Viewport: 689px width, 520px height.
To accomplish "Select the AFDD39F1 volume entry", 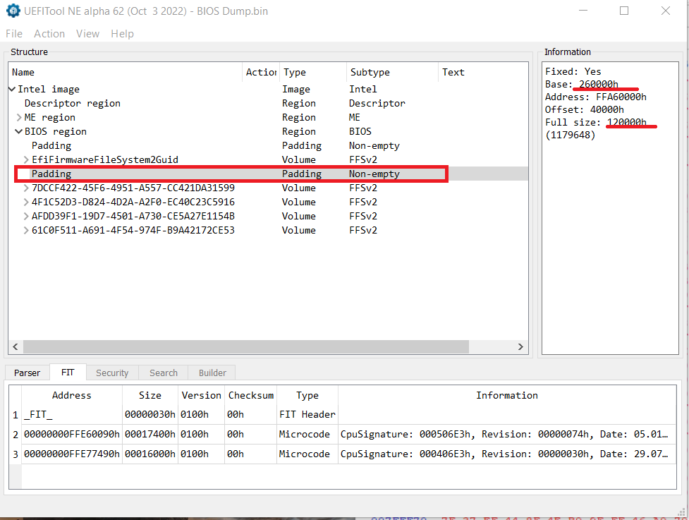I will (133, 217).
